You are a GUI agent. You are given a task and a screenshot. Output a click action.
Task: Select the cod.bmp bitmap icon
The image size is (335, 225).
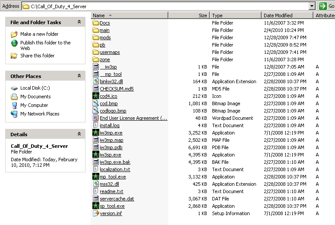pos(96,103)
